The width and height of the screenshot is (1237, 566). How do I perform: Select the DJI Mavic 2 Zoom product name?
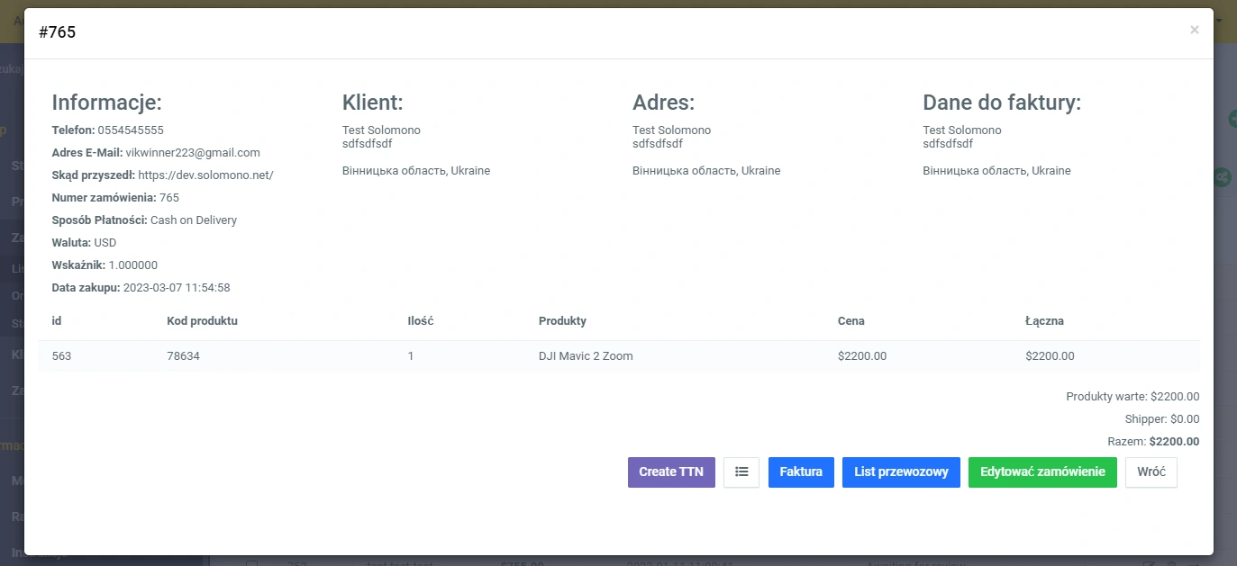586,356
